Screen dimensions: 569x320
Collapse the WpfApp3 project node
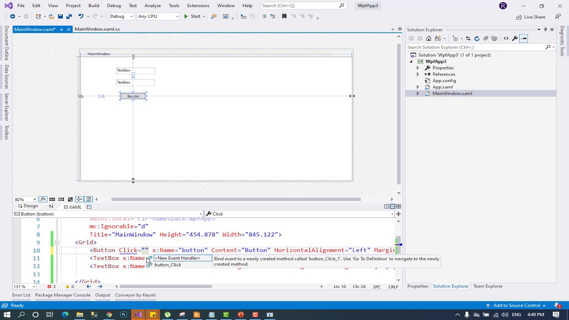click(x=411, y=62)
